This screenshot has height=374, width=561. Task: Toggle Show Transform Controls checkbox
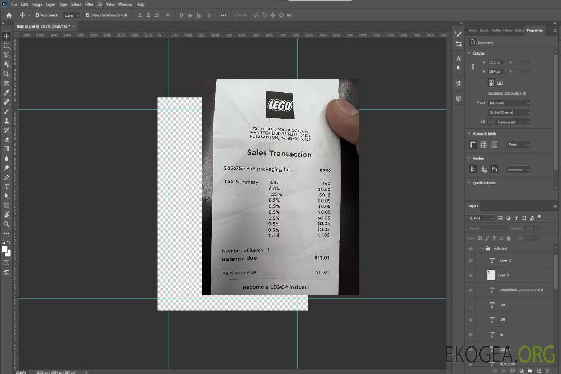(x=88, y=15)
